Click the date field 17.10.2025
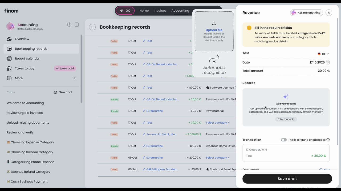 tap(319, 62)
